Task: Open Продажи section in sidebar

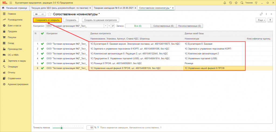Action: (12, 32)
